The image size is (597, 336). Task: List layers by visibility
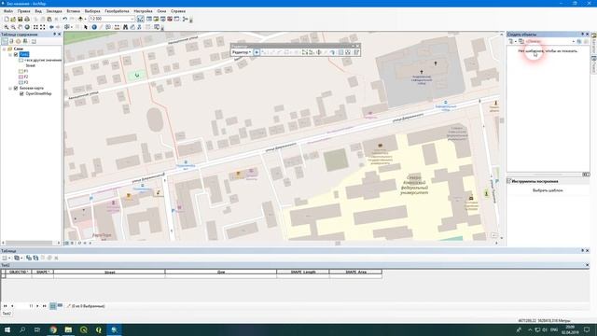coord(19,41)
